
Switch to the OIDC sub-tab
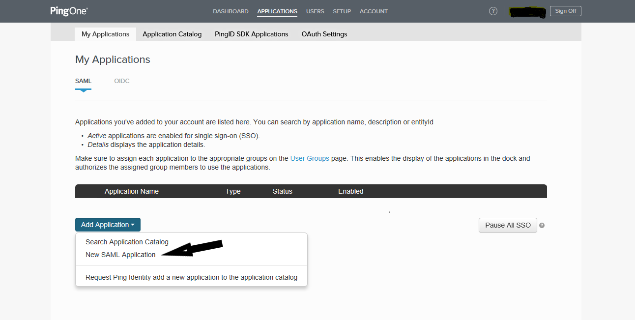(x=122, y=81)
